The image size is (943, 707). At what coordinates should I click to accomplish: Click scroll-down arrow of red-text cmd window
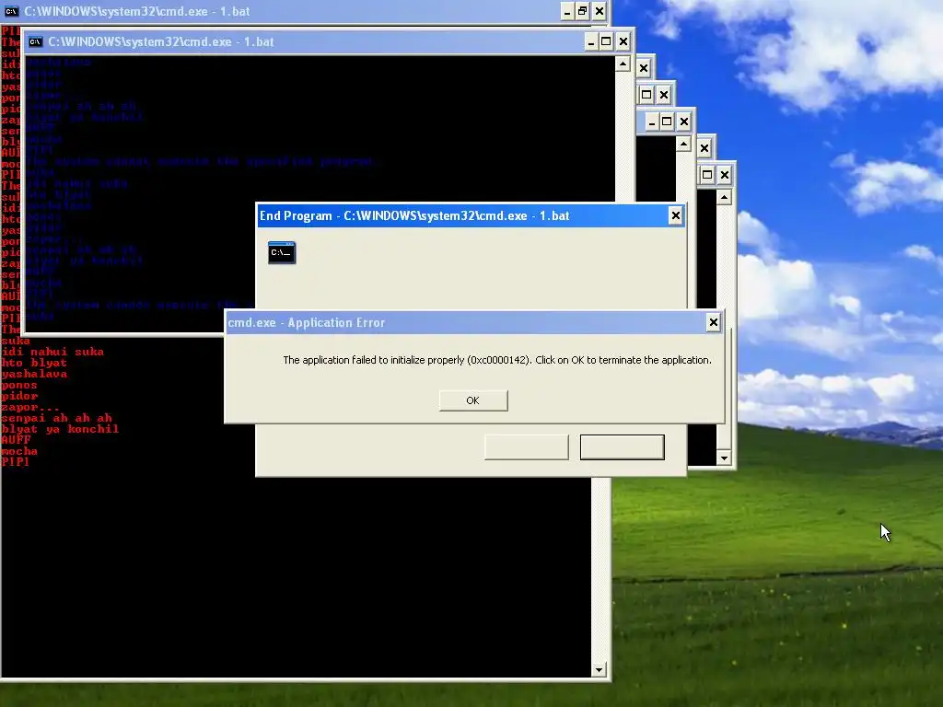click(x=599, y=670)
